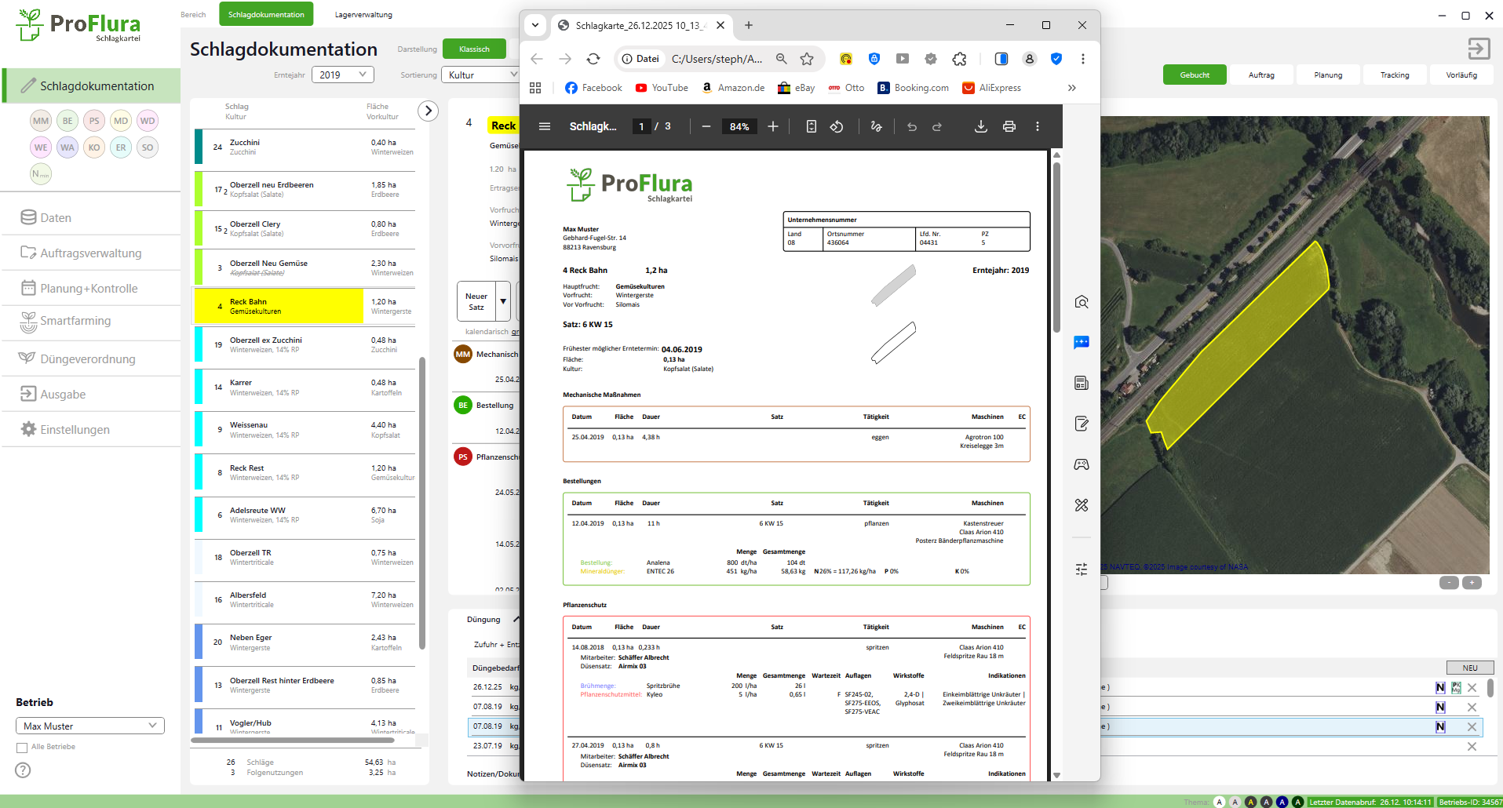Open Düngeverordnung in the sidebar
Image resolution: width=1503 pixels, height=808 pixels.
[88, 359]
